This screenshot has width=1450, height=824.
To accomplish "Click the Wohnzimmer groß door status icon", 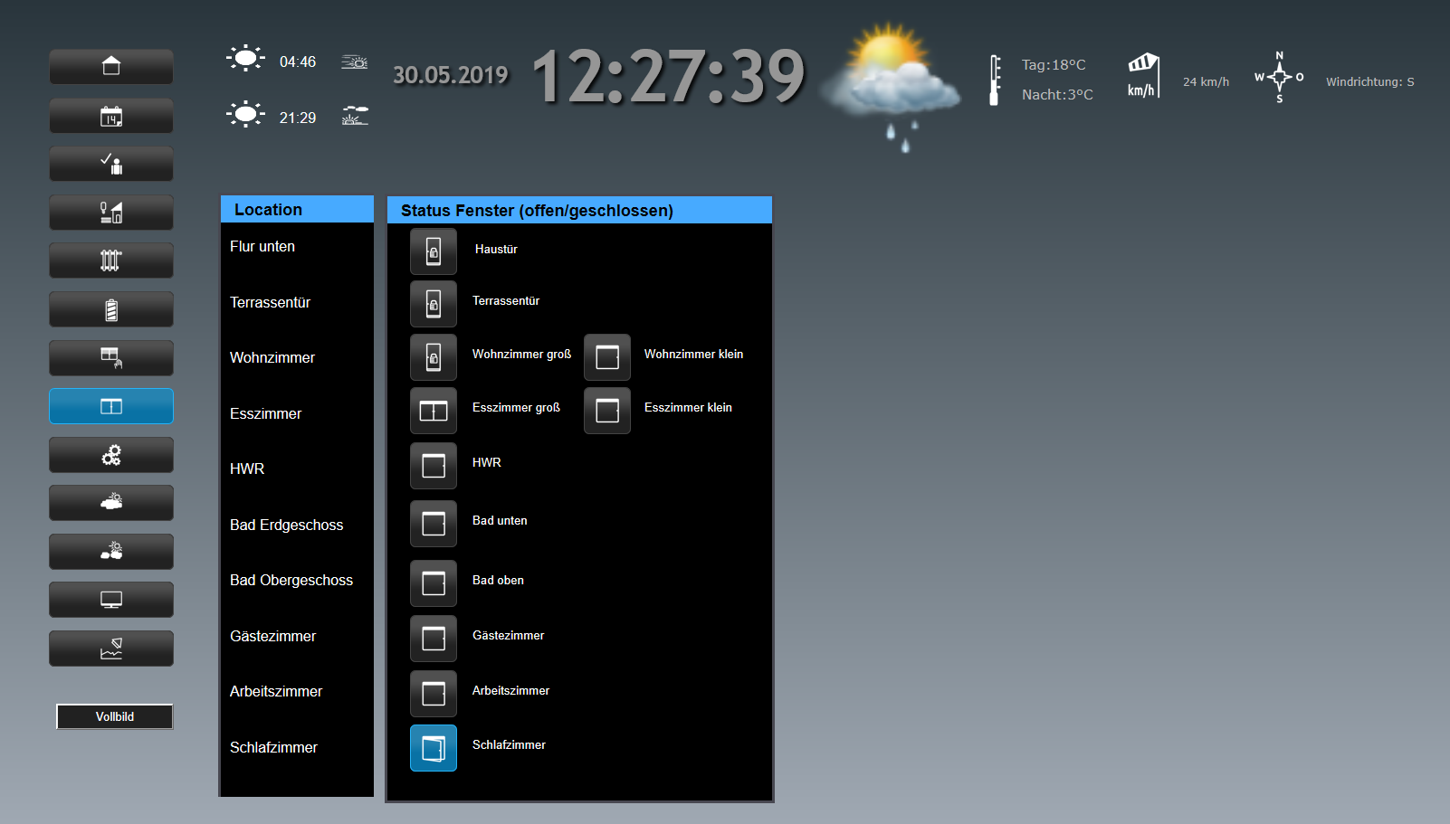I will point(434,356).
